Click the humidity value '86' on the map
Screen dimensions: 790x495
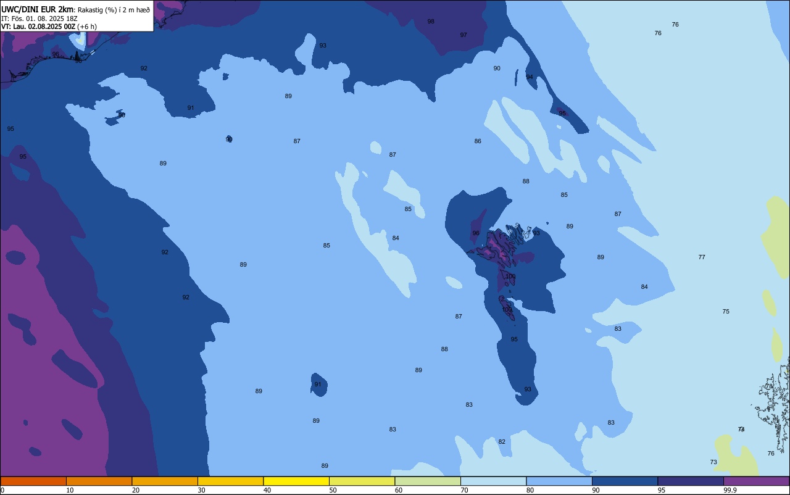click(478, 141)
